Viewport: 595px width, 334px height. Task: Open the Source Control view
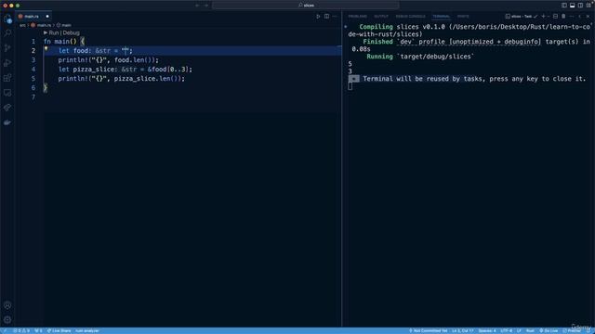7,48
